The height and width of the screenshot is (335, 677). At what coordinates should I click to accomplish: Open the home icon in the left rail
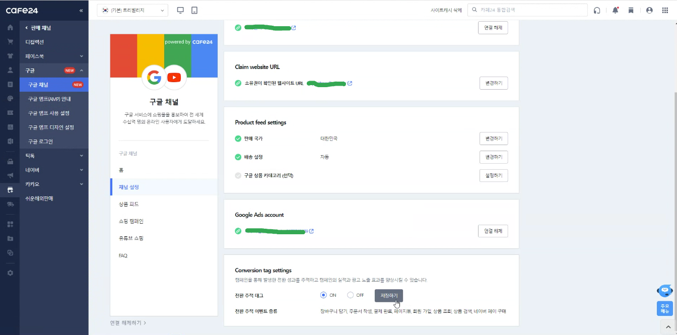pos(10,27)
